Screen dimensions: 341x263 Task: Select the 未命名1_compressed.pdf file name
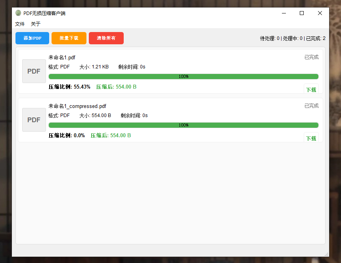coord(77,106)
